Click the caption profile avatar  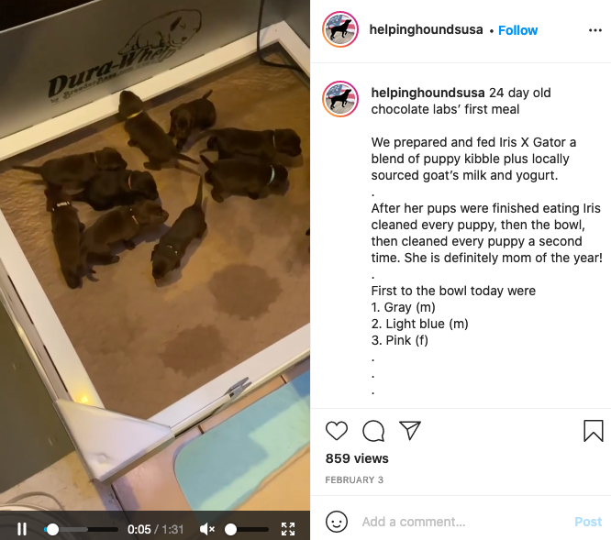click(x=340, y=99)
